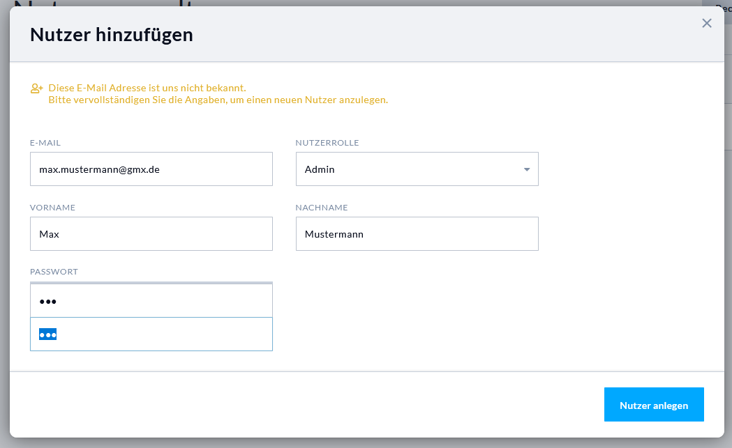Click the partially hidden background button at top right
732x448 pixels.
723,7
